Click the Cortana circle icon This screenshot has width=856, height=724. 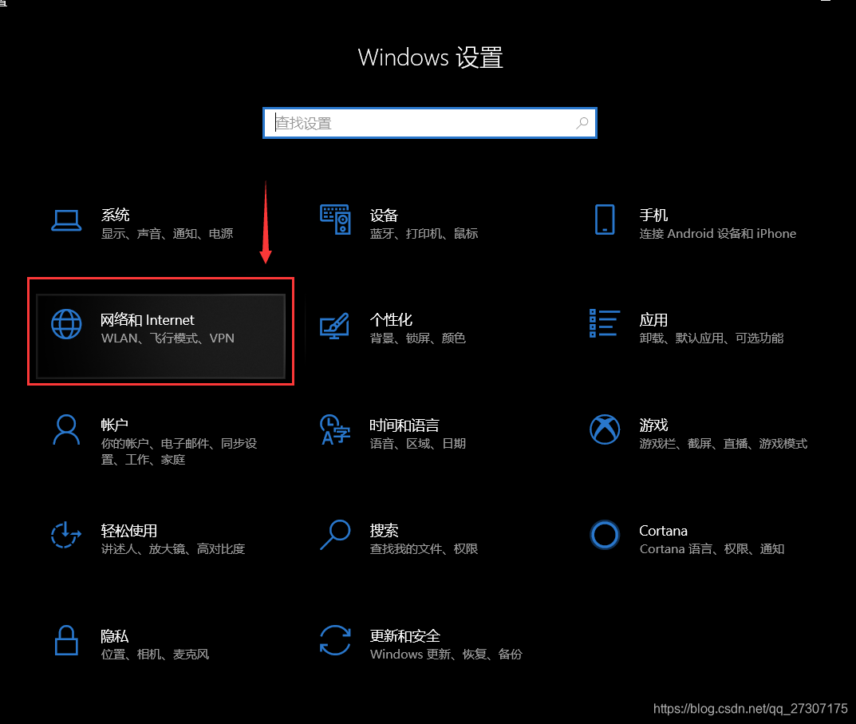(x=605, y=535)
